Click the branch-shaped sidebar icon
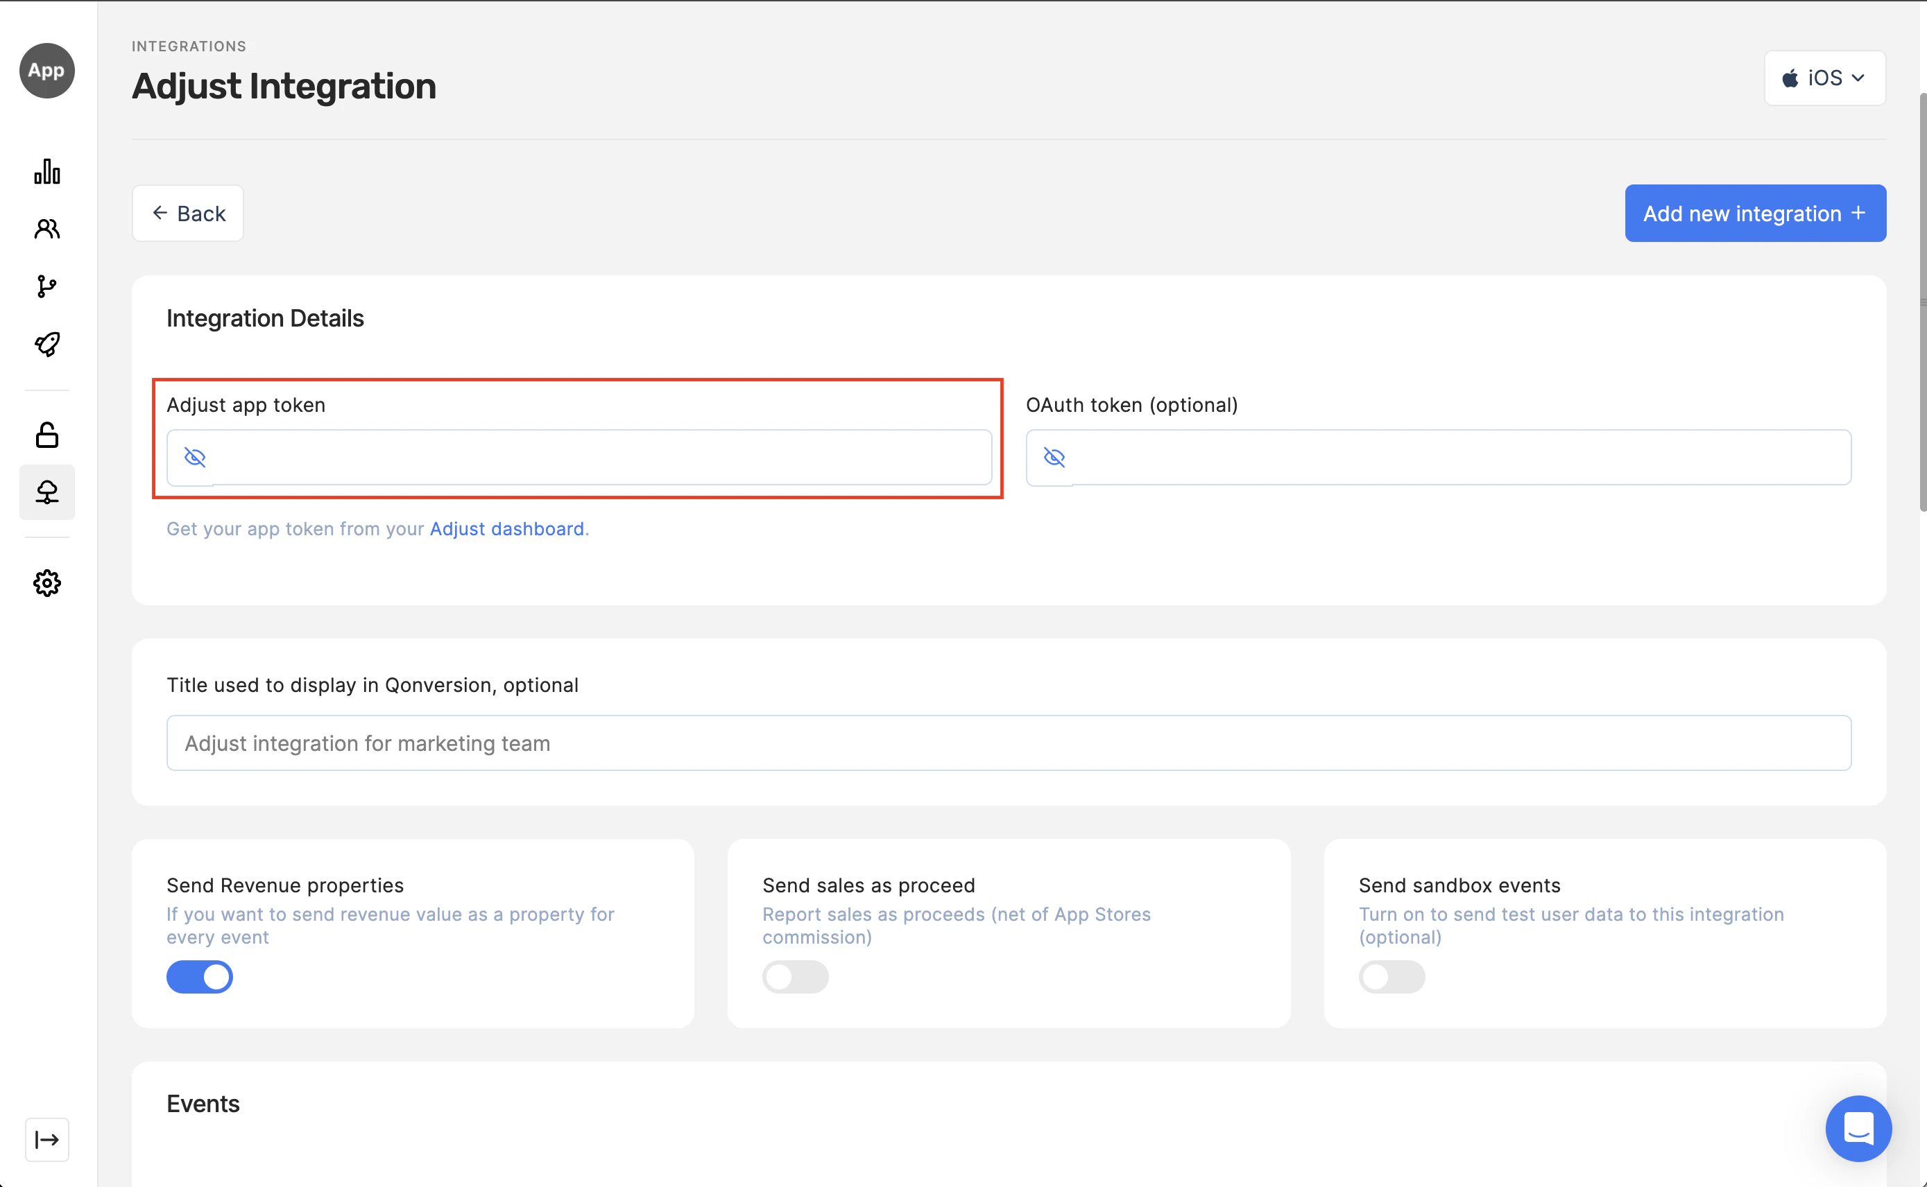Viewport: 1927px width, 1187px height. click(47, 286)
